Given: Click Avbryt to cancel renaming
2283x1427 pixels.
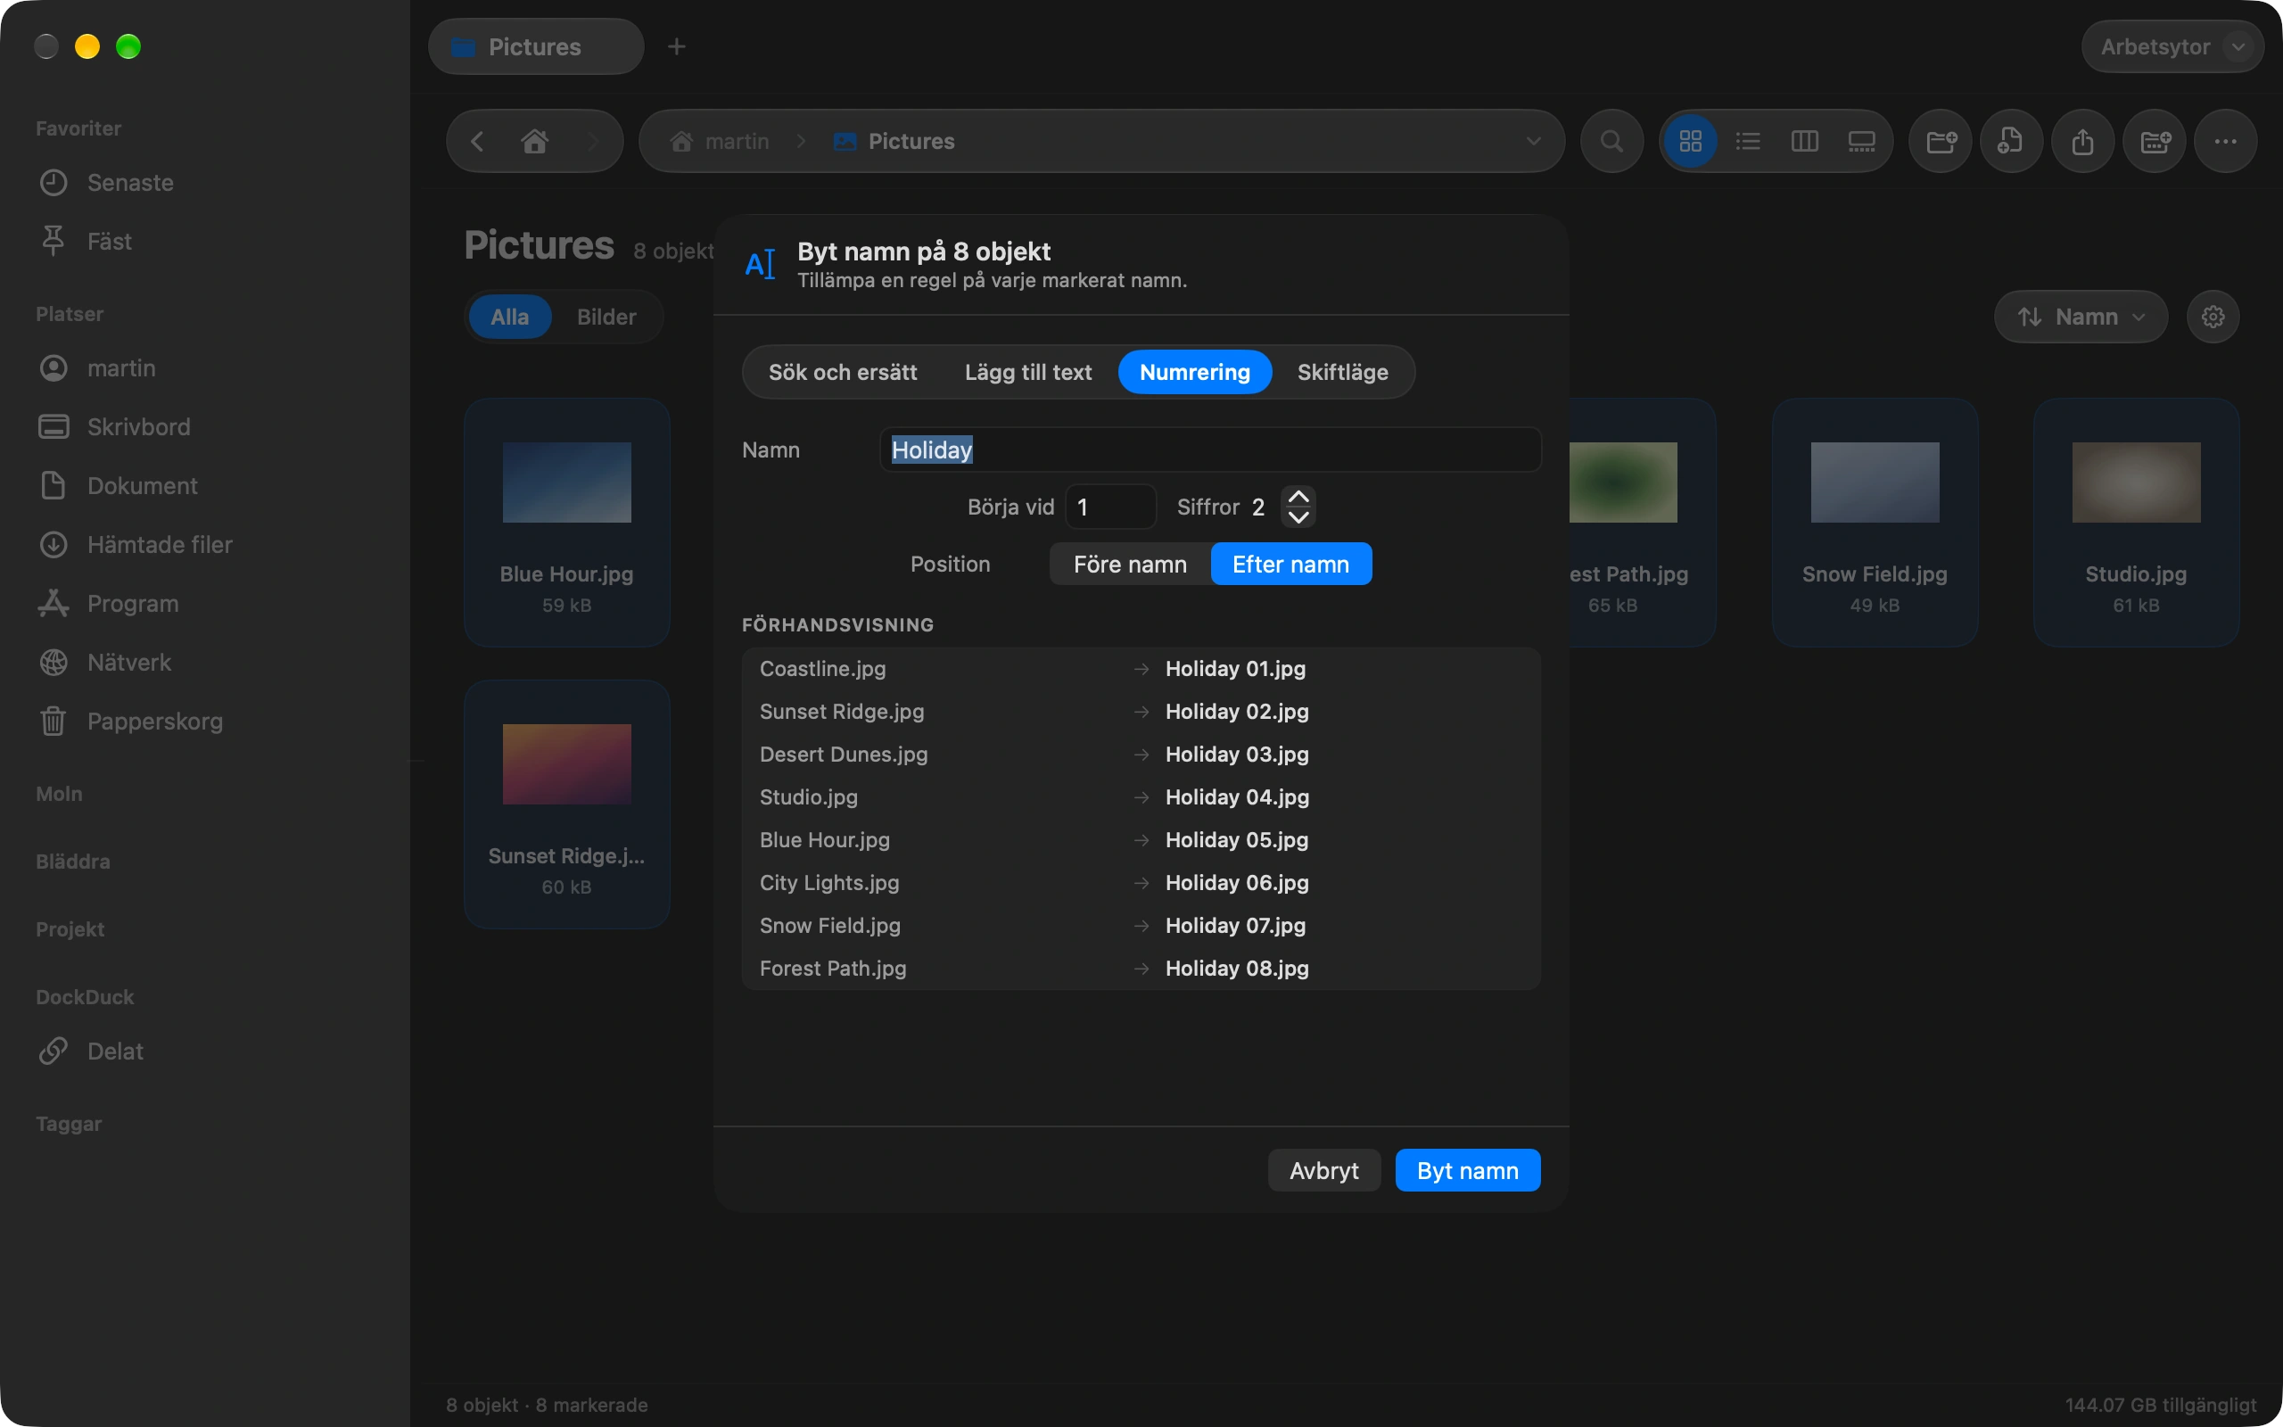Looking at the screenshot, I should (x=1323, y=1170).
